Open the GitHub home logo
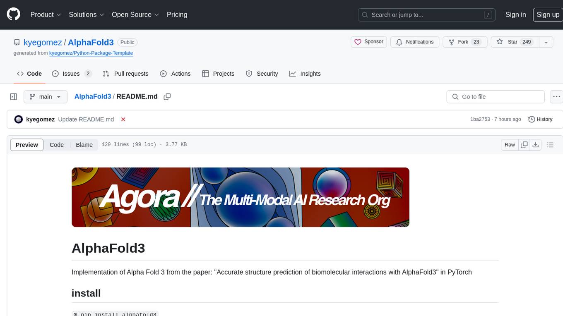Viewport: 563px width, 316px height. [13, 14]
